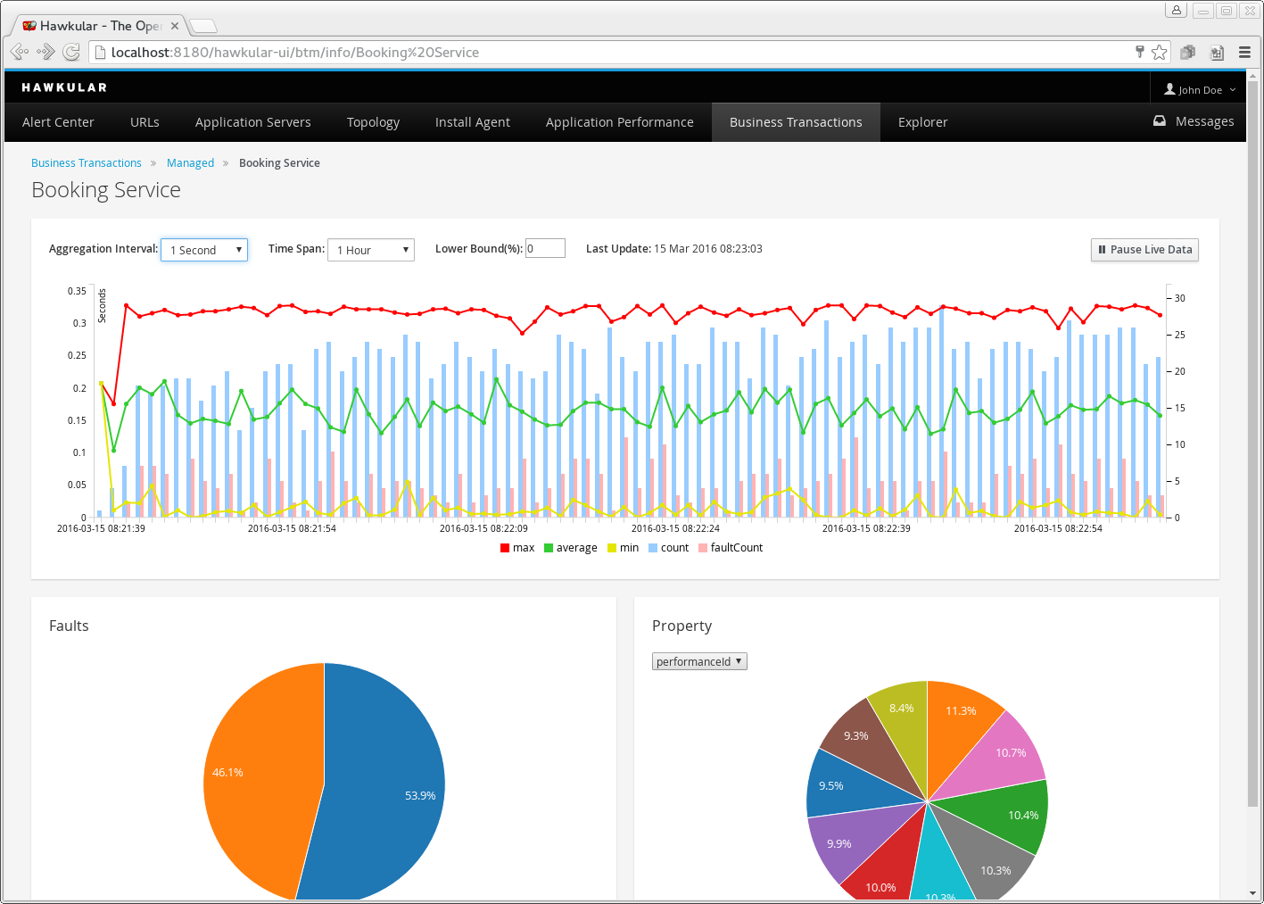
Task: Toggle min series in chart legend
Action: tap(623, 548)
